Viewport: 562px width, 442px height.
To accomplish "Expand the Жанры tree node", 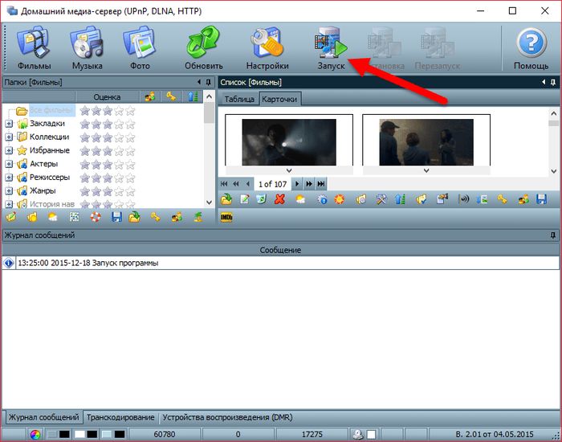I will click(x=9, y=190).
